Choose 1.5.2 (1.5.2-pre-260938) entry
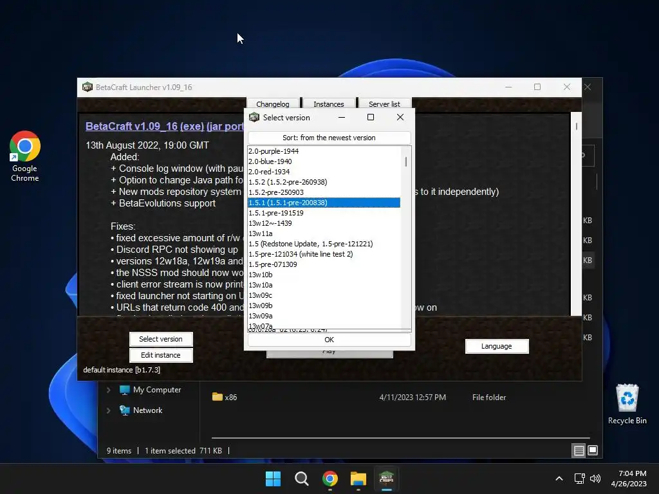Screen dimensions: 659x494 pyautogui.click(x=324, y=182)
